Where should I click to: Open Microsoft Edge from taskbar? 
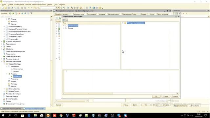29,115
